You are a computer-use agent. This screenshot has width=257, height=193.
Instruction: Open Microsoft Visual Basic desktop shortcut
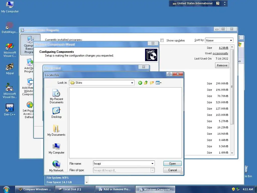[10, 91]
